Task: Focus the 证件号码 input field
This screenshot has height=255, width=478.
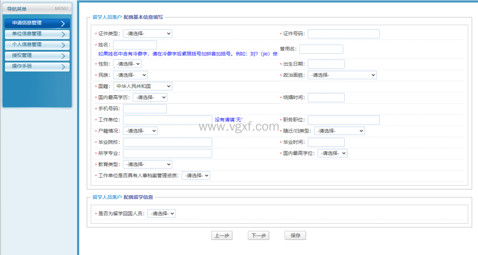Action: coord(343,34)
